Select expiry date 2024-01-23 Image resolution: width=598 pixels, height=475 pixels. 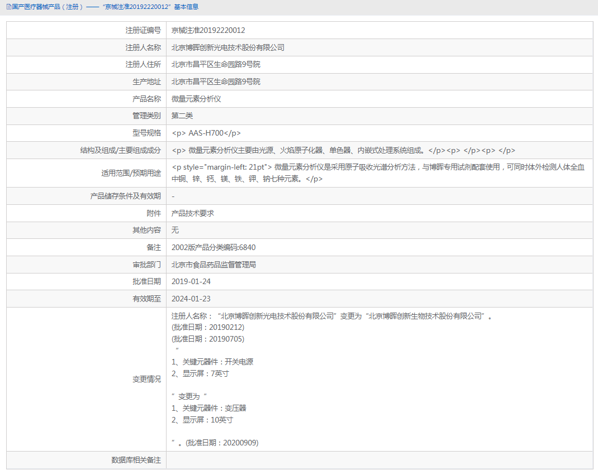pyautogui.click(x=191, y=299)
